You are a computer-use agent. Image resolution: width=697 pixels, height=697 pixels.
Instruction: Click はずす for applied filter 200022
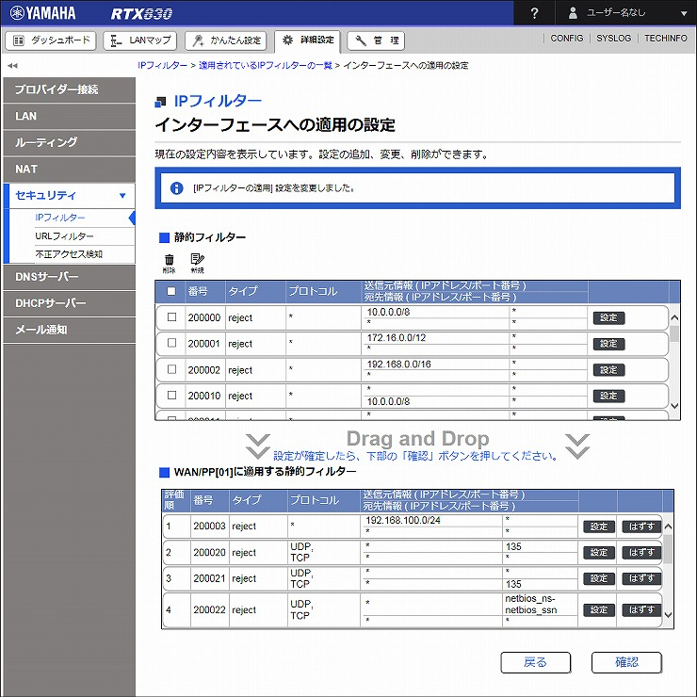click(641, 610)
